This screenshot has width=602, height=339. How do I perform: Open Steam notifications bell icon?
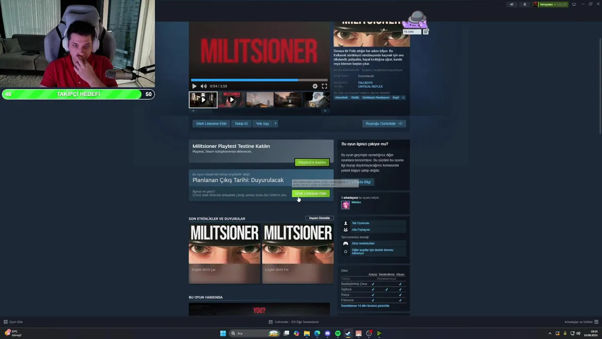(525, 4)
